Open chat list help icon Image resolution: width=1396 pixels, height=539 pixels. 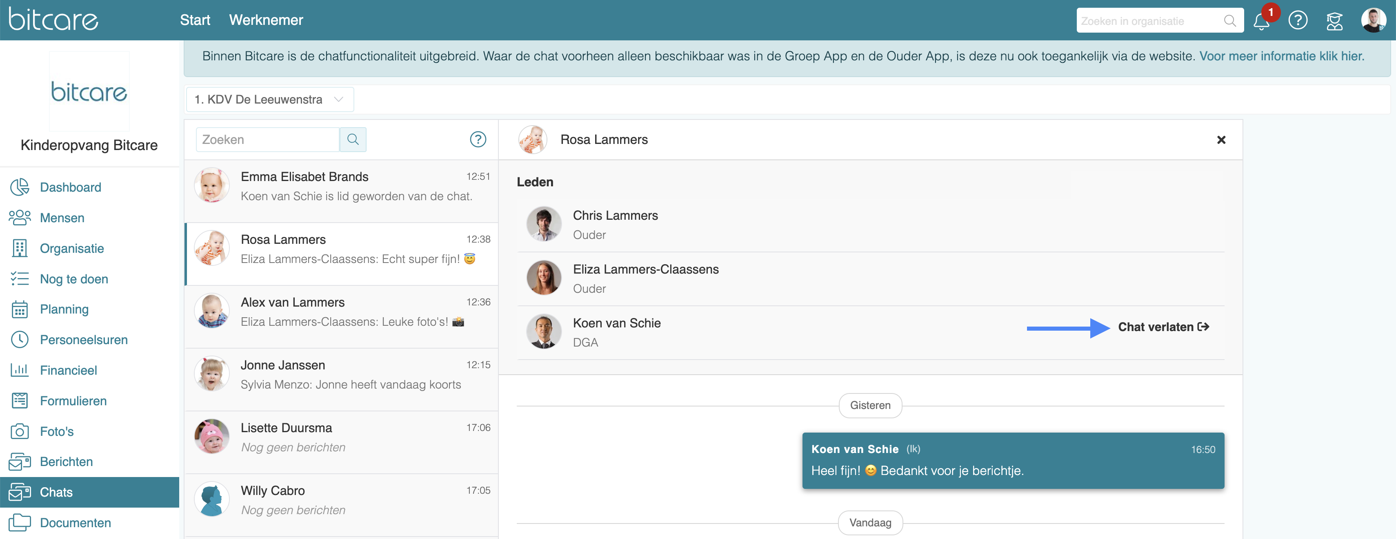click(x=478, y=139)
